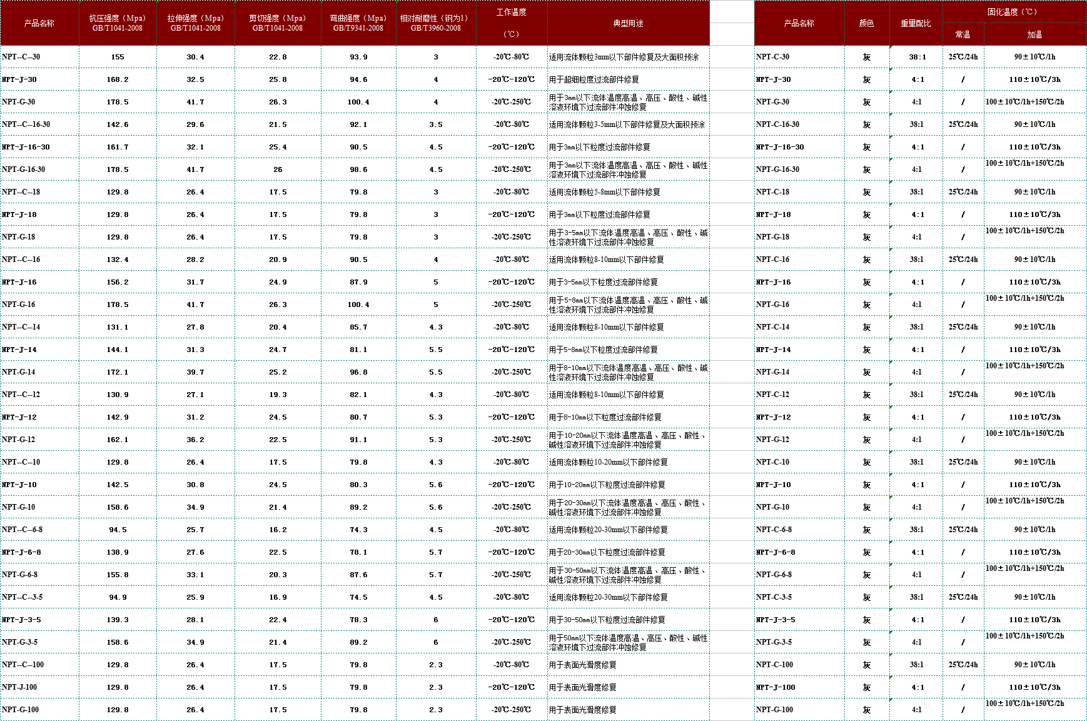The width and height of the screenshot is (1087, 721).
Task: Click the 相对耐磨性 header cell
Action: point(435,23)
